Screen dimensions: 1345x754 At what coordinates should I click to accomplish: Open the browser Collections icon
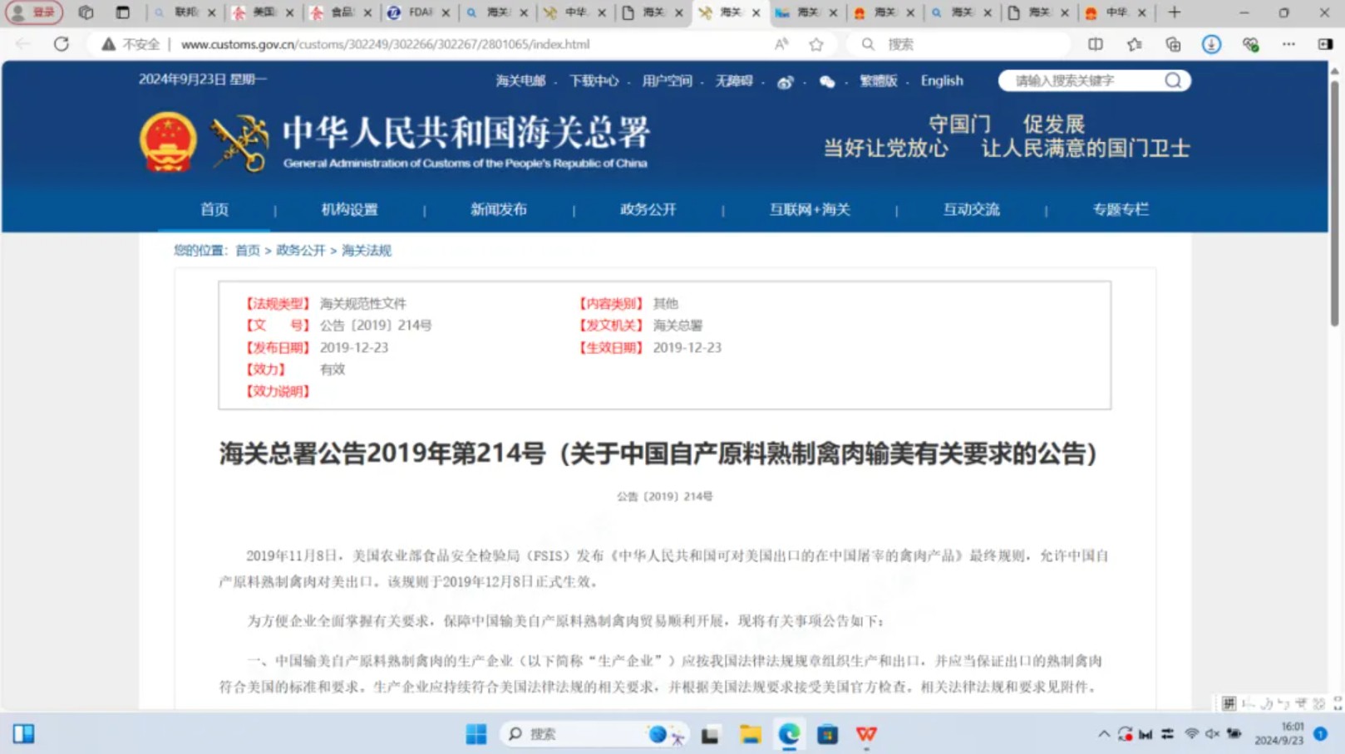(x=1173, y=44)
